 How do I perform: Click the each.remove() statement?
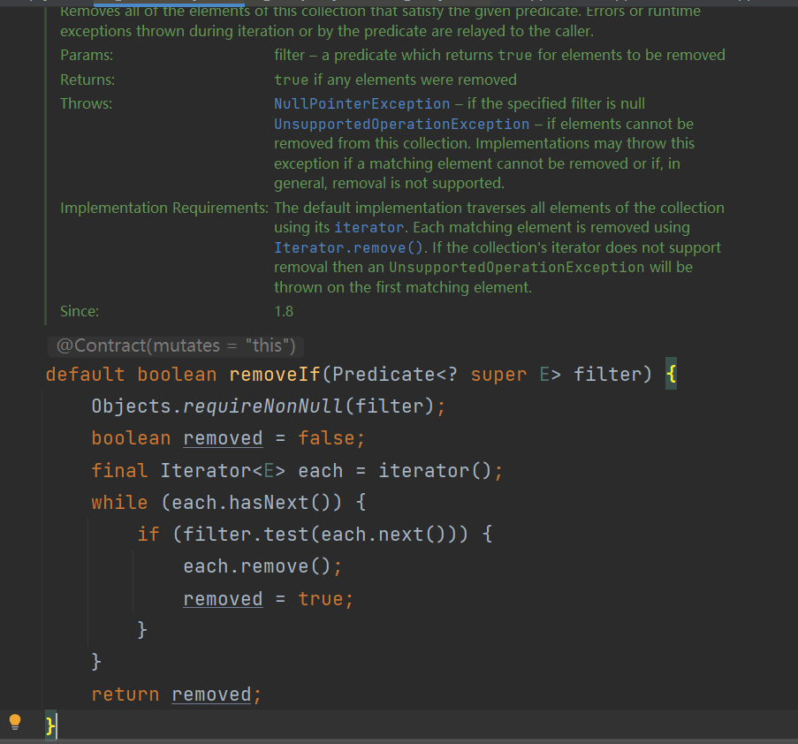tap(262, 566)
